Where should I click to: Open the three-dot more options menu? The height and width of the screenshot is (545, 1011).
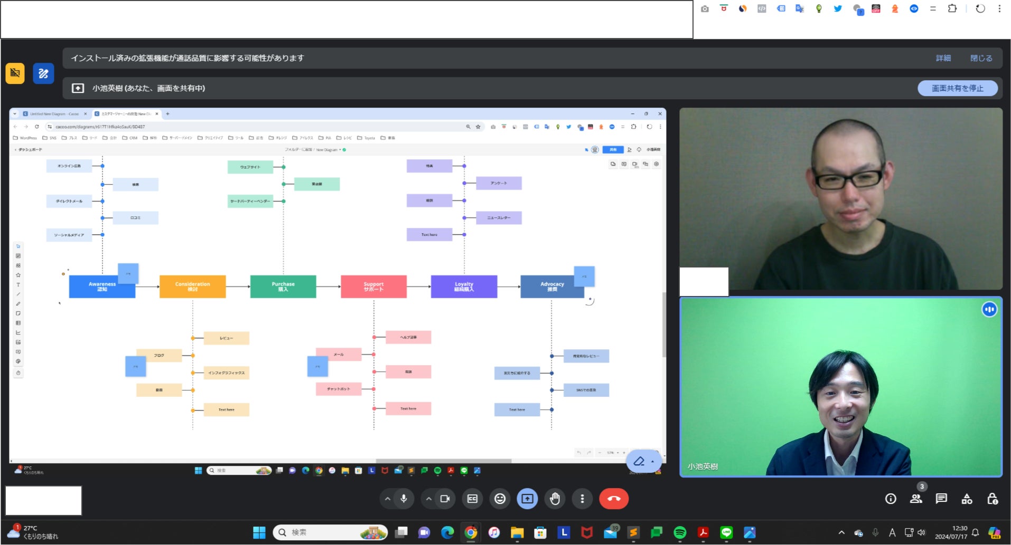[582, 499]
